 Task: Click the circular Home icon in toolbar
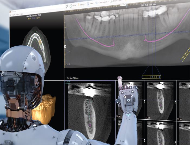[x=71, y=6]
